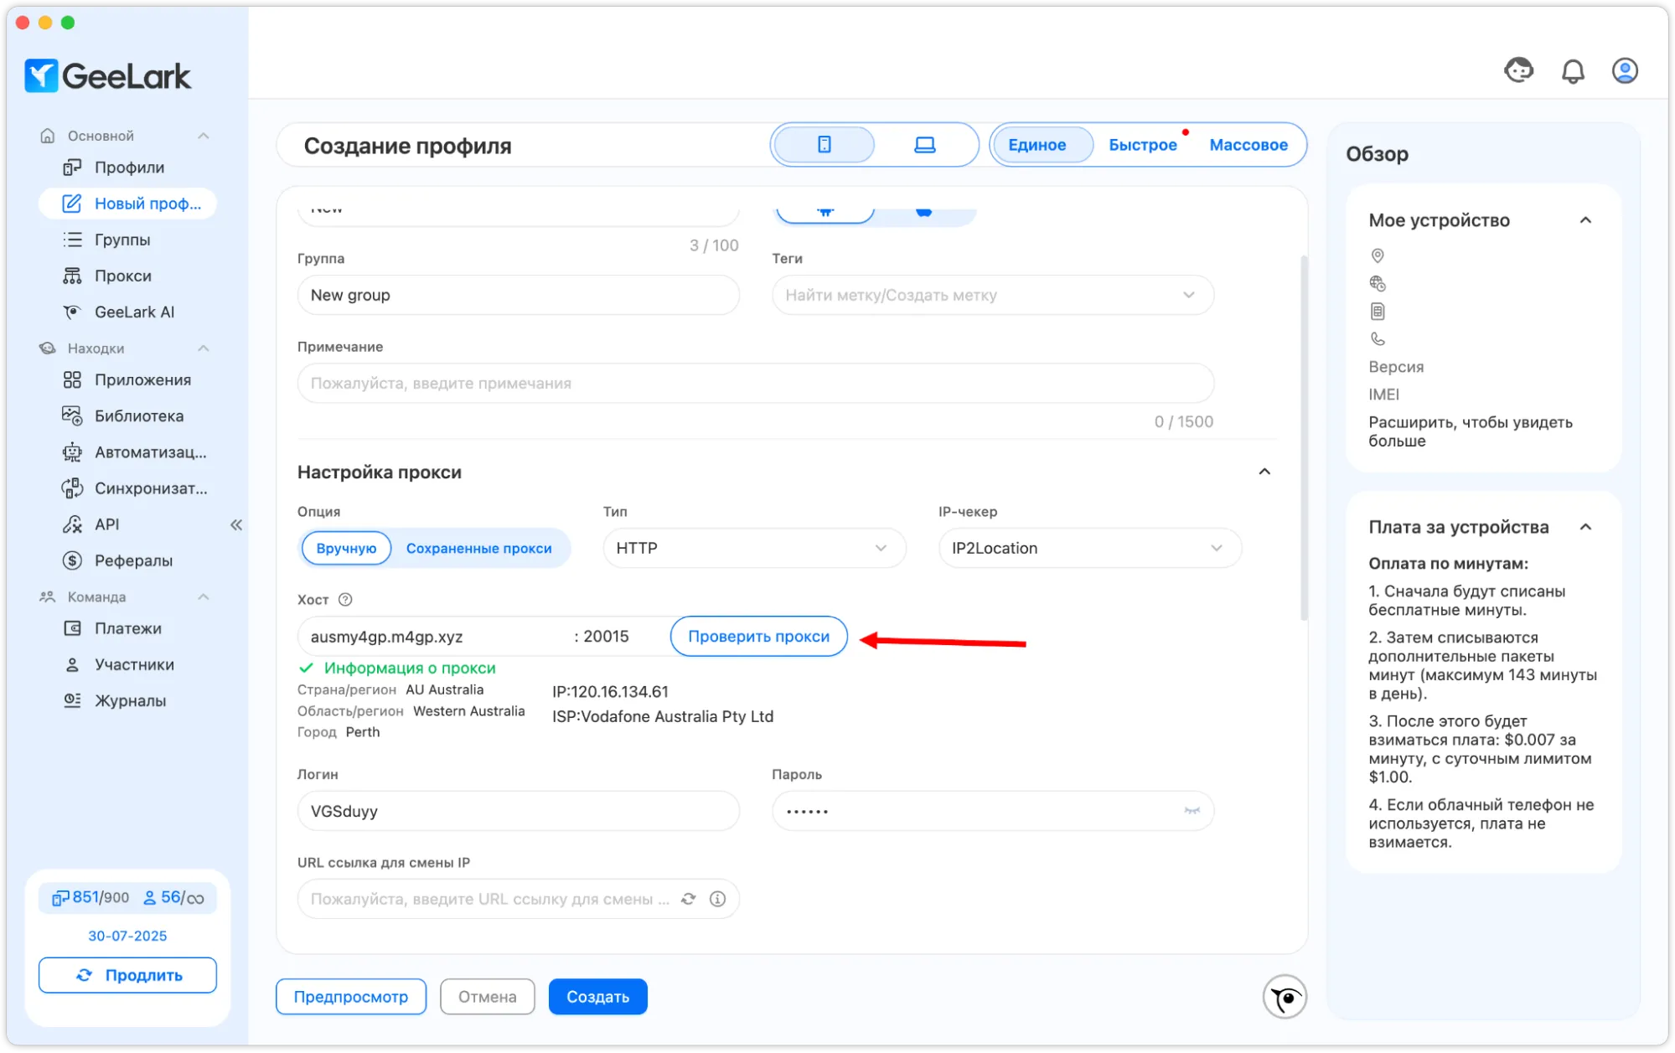Collapse the sidebar with double-arrow icon

click(x=236, y=524)
